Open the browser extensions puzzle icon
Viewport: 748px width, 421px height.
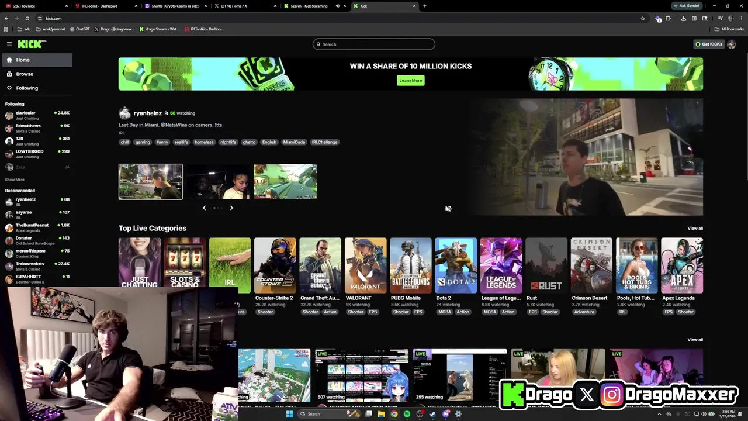coord(668,18)
